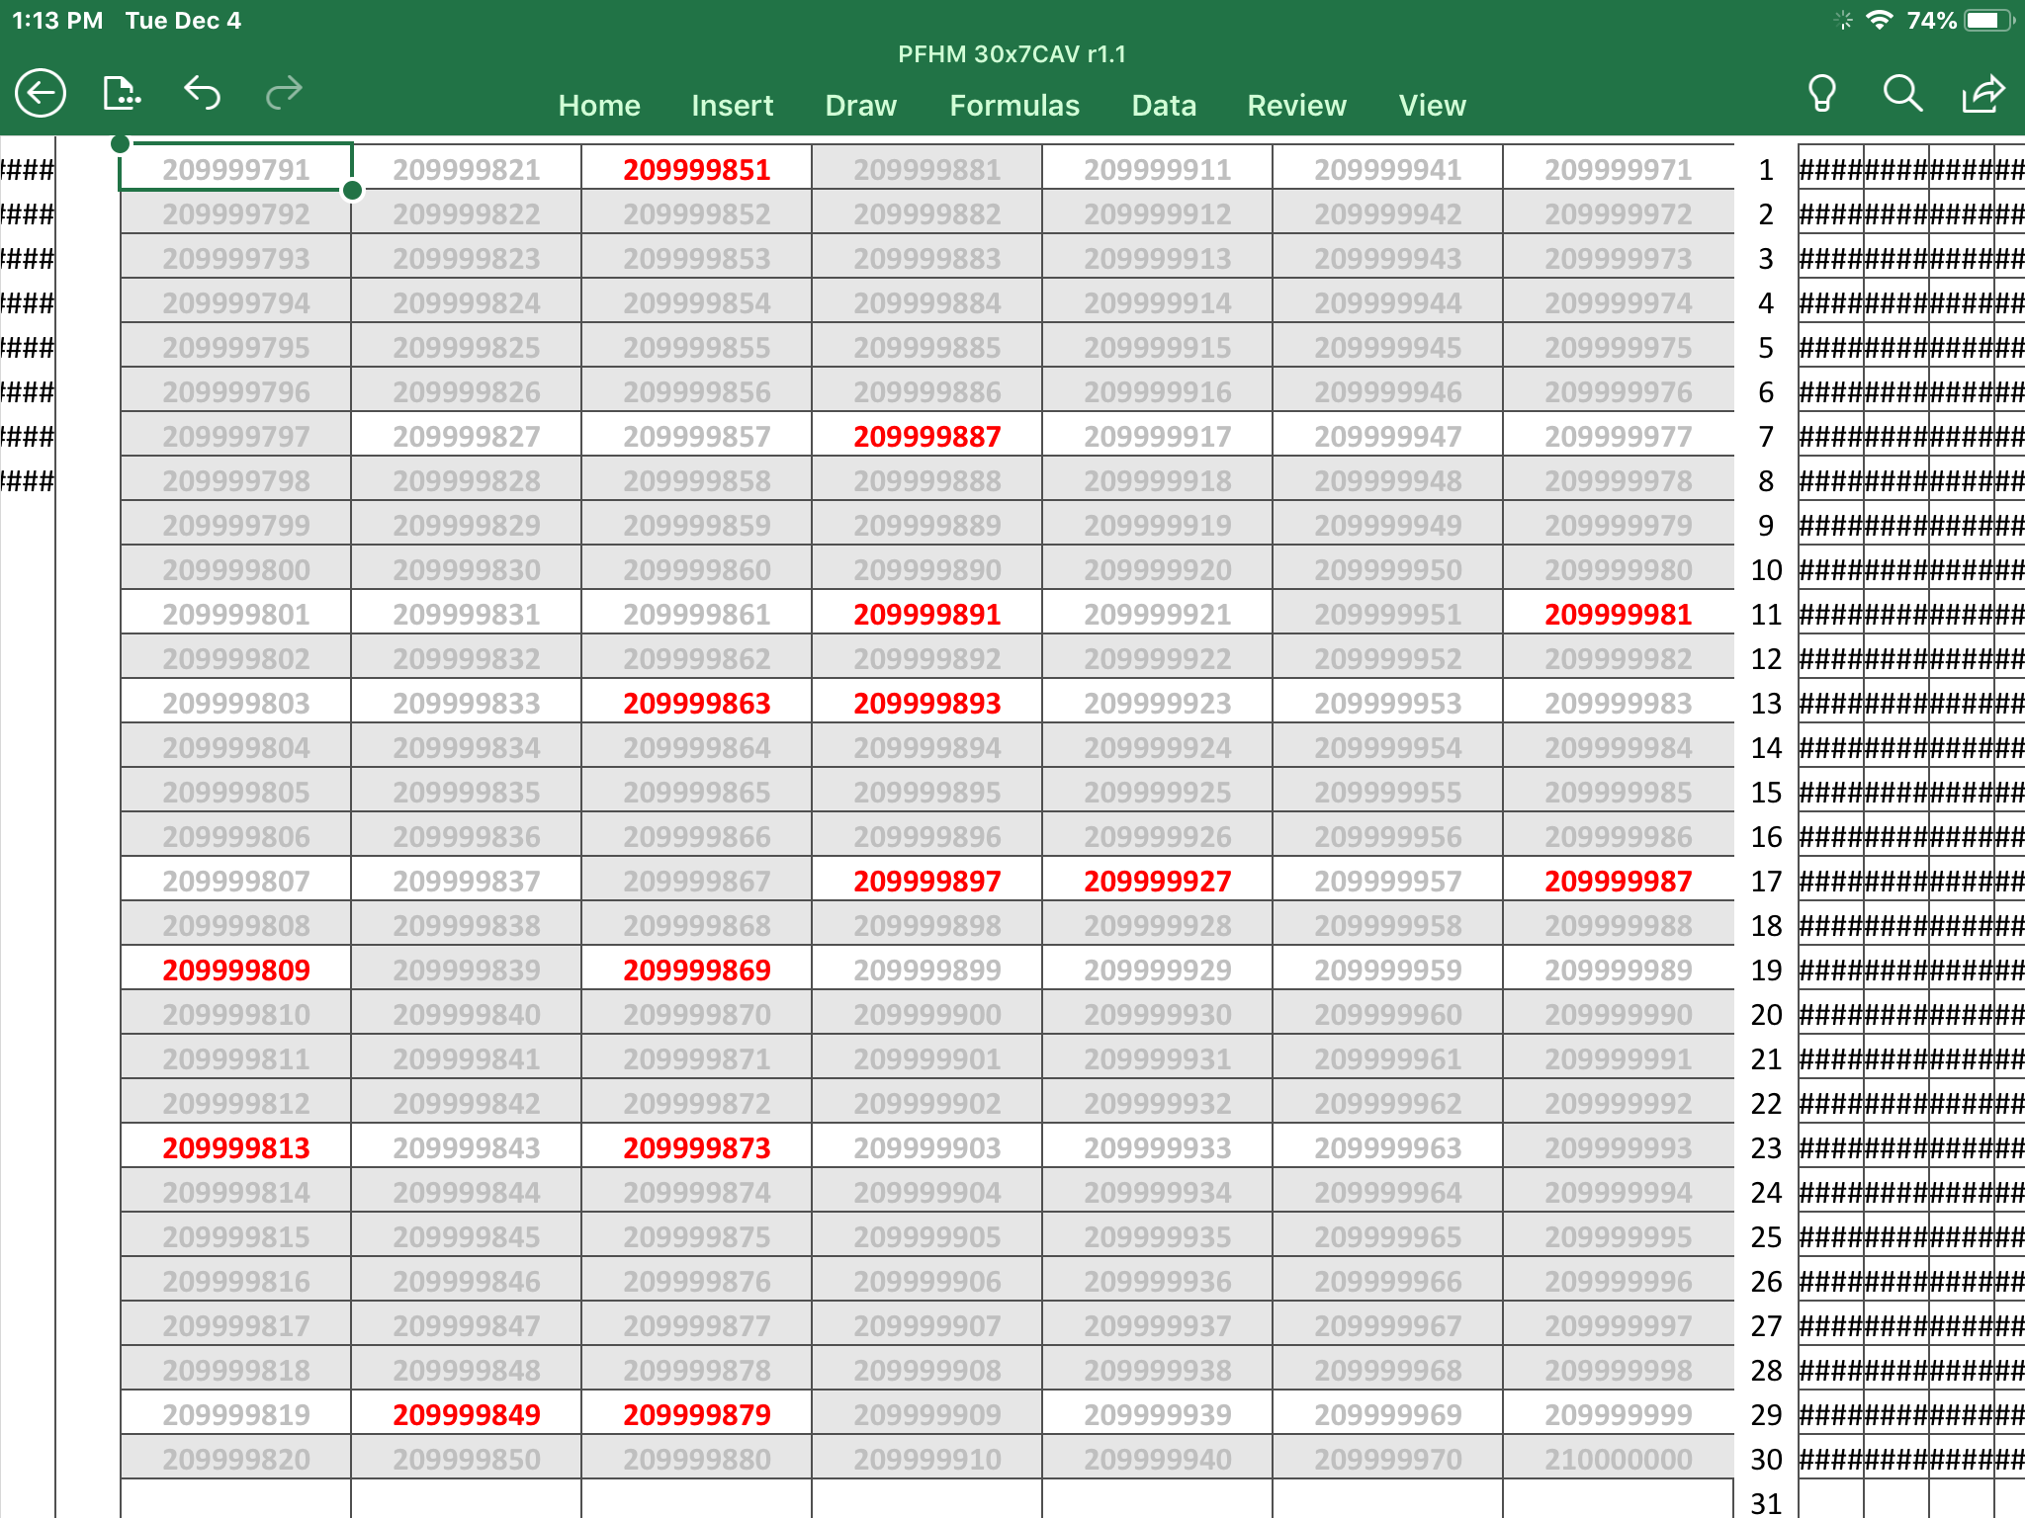Open the Tell Me lightbulb icon
This screenshot has height=1518, width=2025.
click(1821, 94)
